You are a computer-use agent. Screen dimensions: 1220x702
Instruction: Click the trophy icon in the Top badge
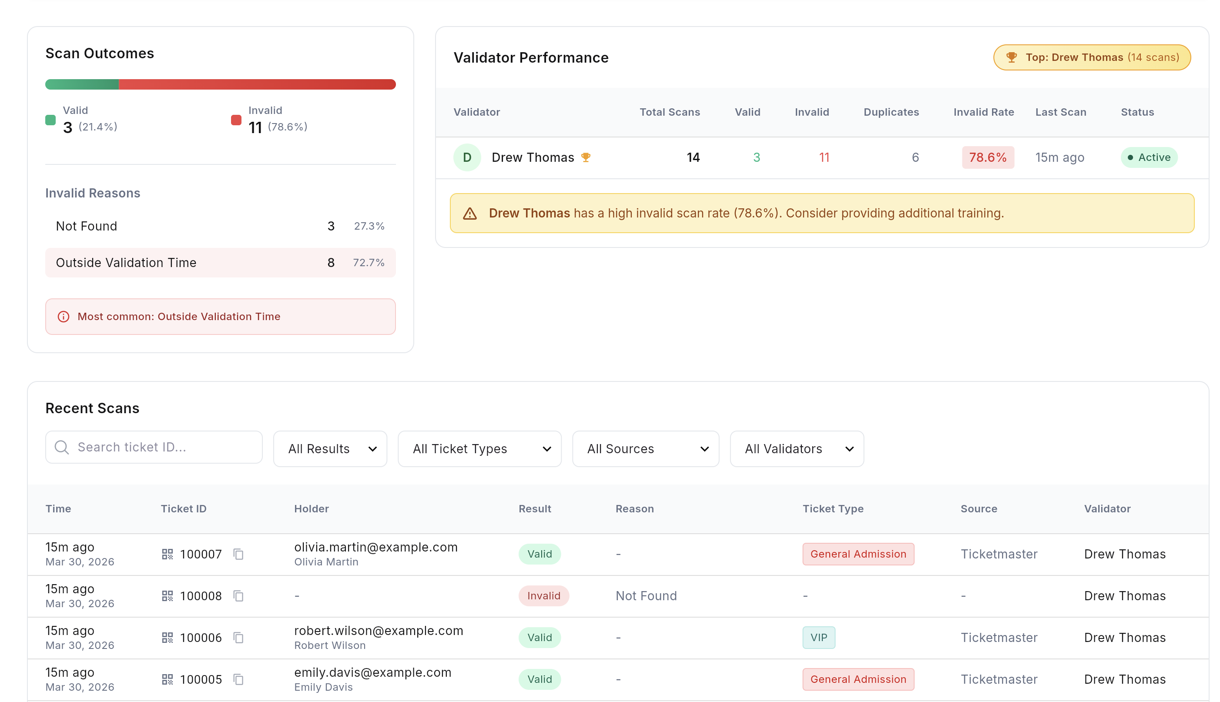(x=1011, y=57)
